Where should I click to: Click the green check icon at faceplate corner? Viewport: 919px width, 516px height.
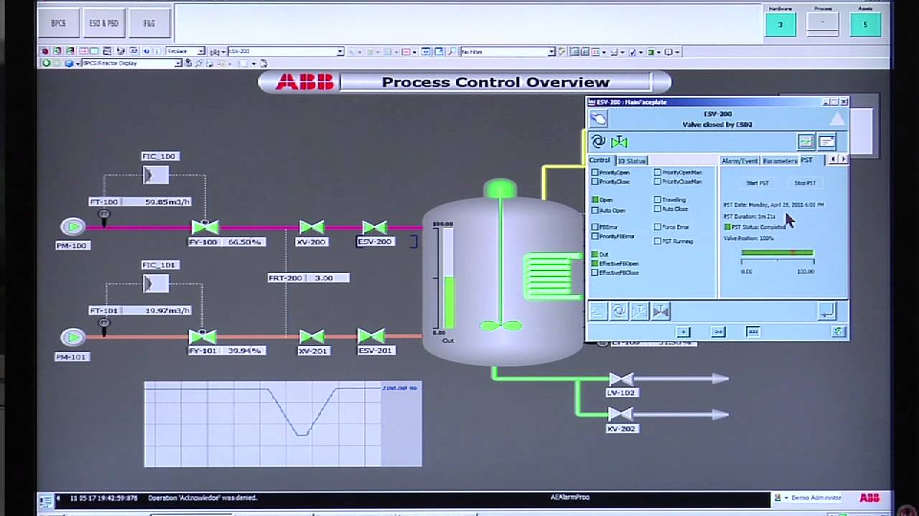point(838,332)
